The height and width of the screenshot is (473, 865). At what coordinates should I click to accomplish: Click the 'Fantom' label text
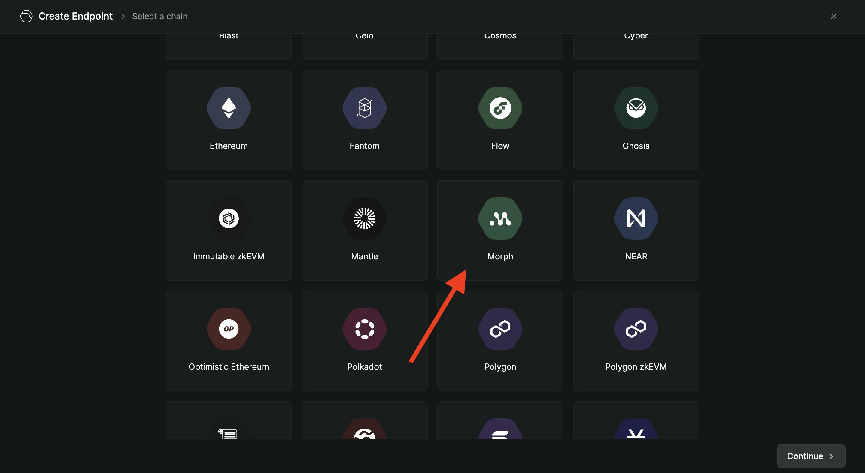(x=364, y=146)
